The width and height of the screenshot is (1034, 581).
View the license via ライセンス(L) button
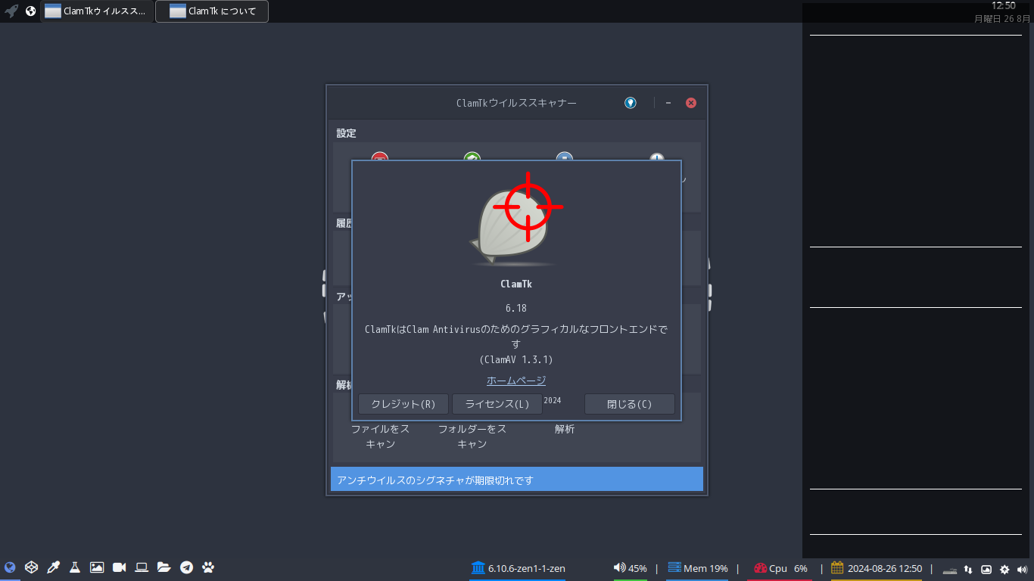pos(497,404)
